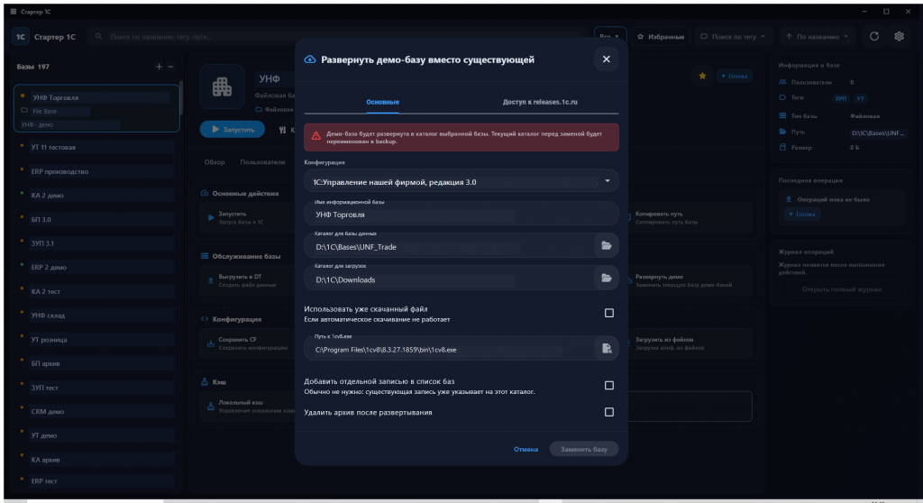Image resolution: width=923 pixels, height=503 pixels.
Task: Open the Все filter dropdown
Action: click(609, 37)
